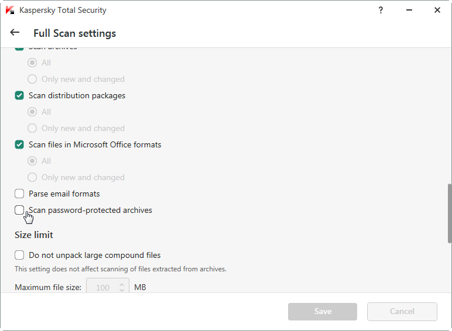Image resolution: width=452 pixels, height=331 pixels.
Task: Toggle Scan distribution packages checkbox
Action: pos(19,95)
